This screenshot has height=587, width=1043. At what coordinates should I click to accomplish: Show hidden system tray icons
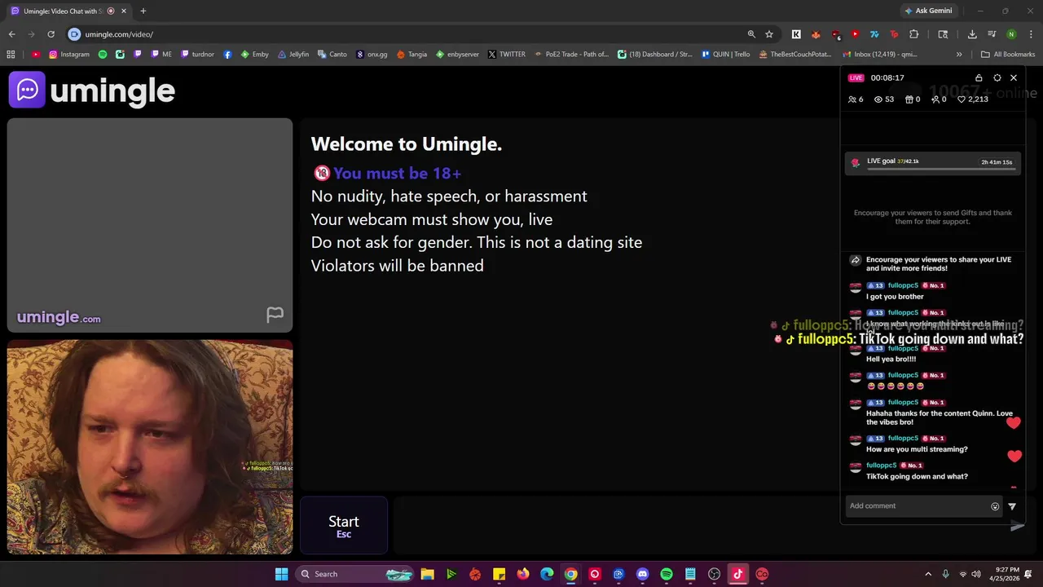pyautogui.click(x=928, y=574)
